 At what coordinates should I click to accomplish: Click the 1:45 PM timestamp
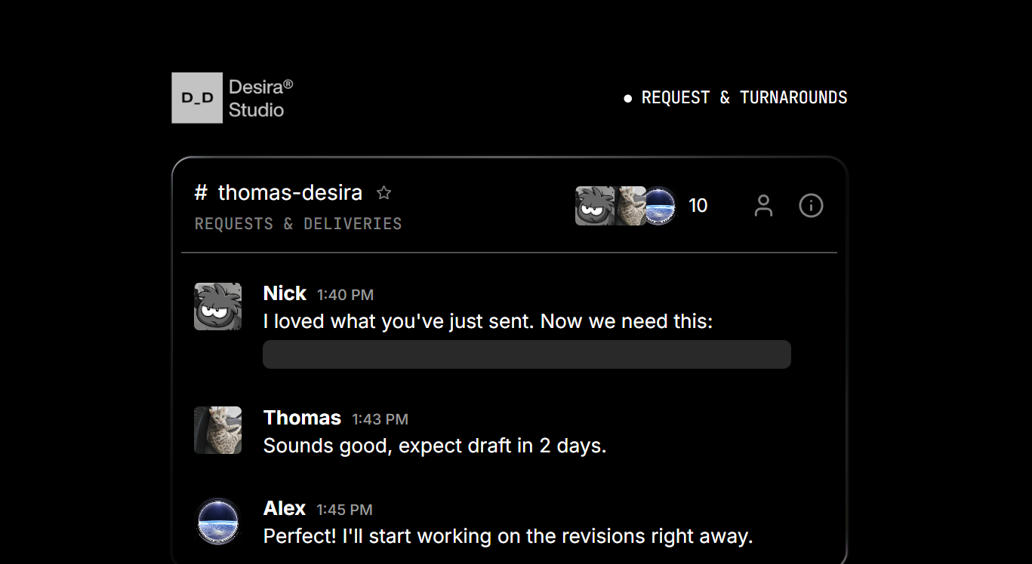[x=344, y=510]
